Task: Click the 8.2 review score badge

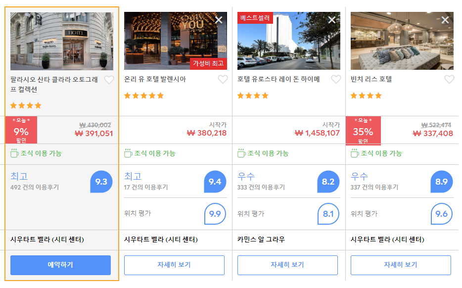Action: pyautogui.click(x=328, y=182)
